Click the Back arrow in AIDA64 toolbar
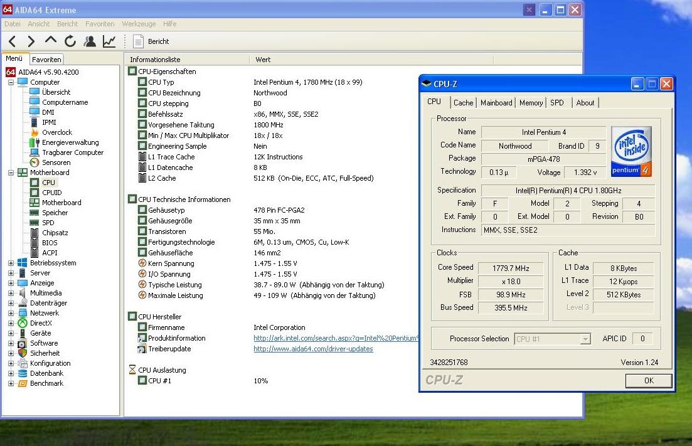The image size is (692, 446). (x=12, y=41)
